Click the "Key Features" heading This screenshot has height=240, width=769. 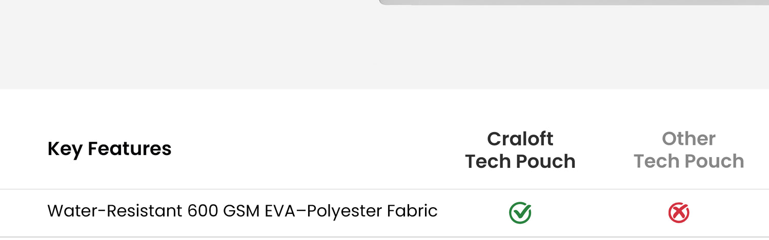[109, 149]
